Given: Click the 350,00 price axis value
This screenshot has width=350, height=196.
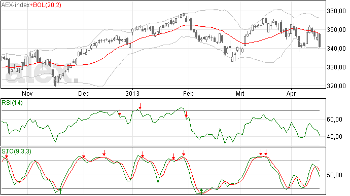Looking at the screenshot, I should [336, 30].
